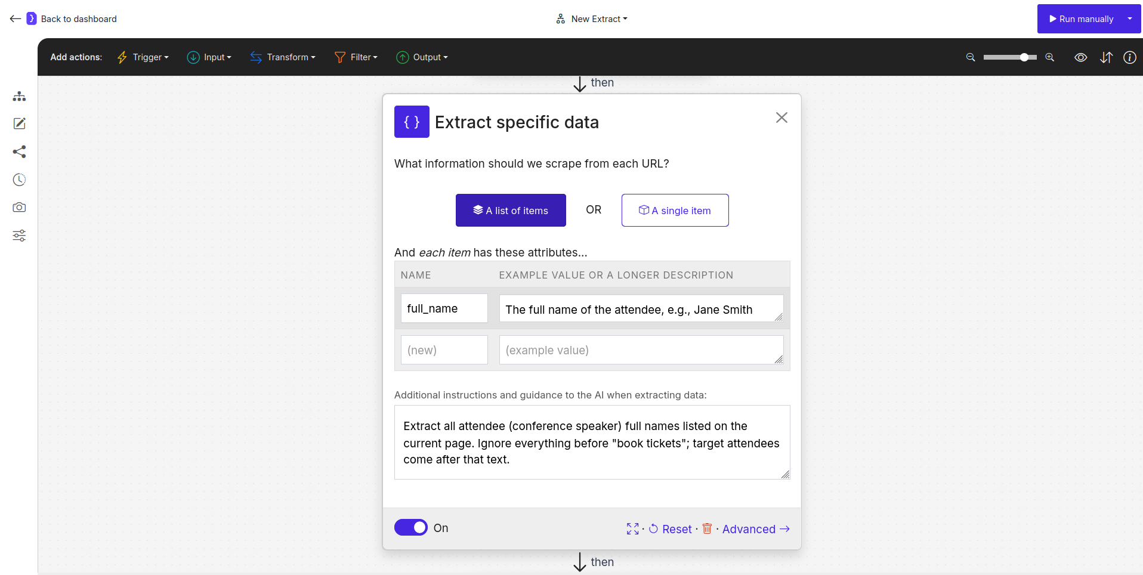Select the workflow tree icon in sidebar
The width and height of the screenshot is (1143, 575).
19,96
